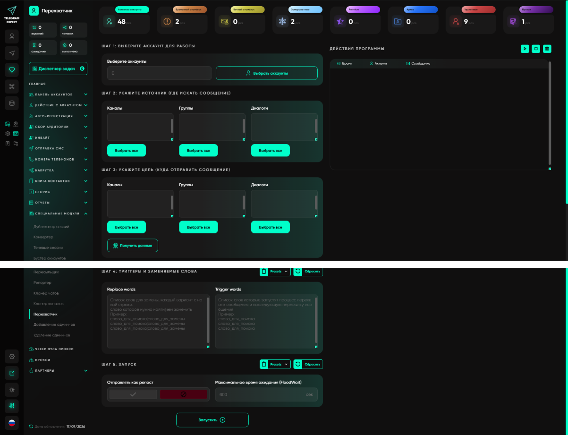Open the Presets dropdown in step 4
Screen dimensions: 568x435
pyautogui.click(x=275, y=272)
